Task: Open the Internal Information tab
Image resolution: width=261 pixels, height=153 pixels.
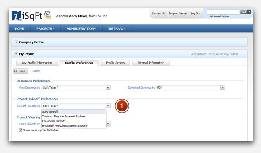Action: tap(151, 63)
